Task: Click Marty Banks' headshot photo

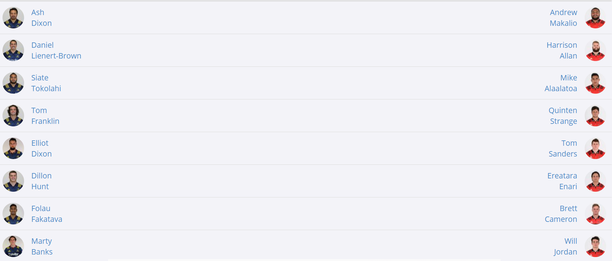Action: click(x=13, y=246)
